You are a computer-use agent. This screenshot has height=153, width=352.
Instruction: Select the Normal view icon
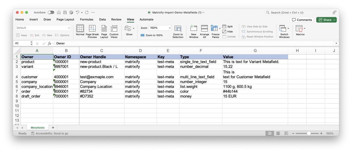(x=80, y=29)
